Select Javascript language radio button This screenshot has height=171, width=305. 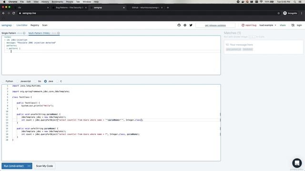click(18, 81)
